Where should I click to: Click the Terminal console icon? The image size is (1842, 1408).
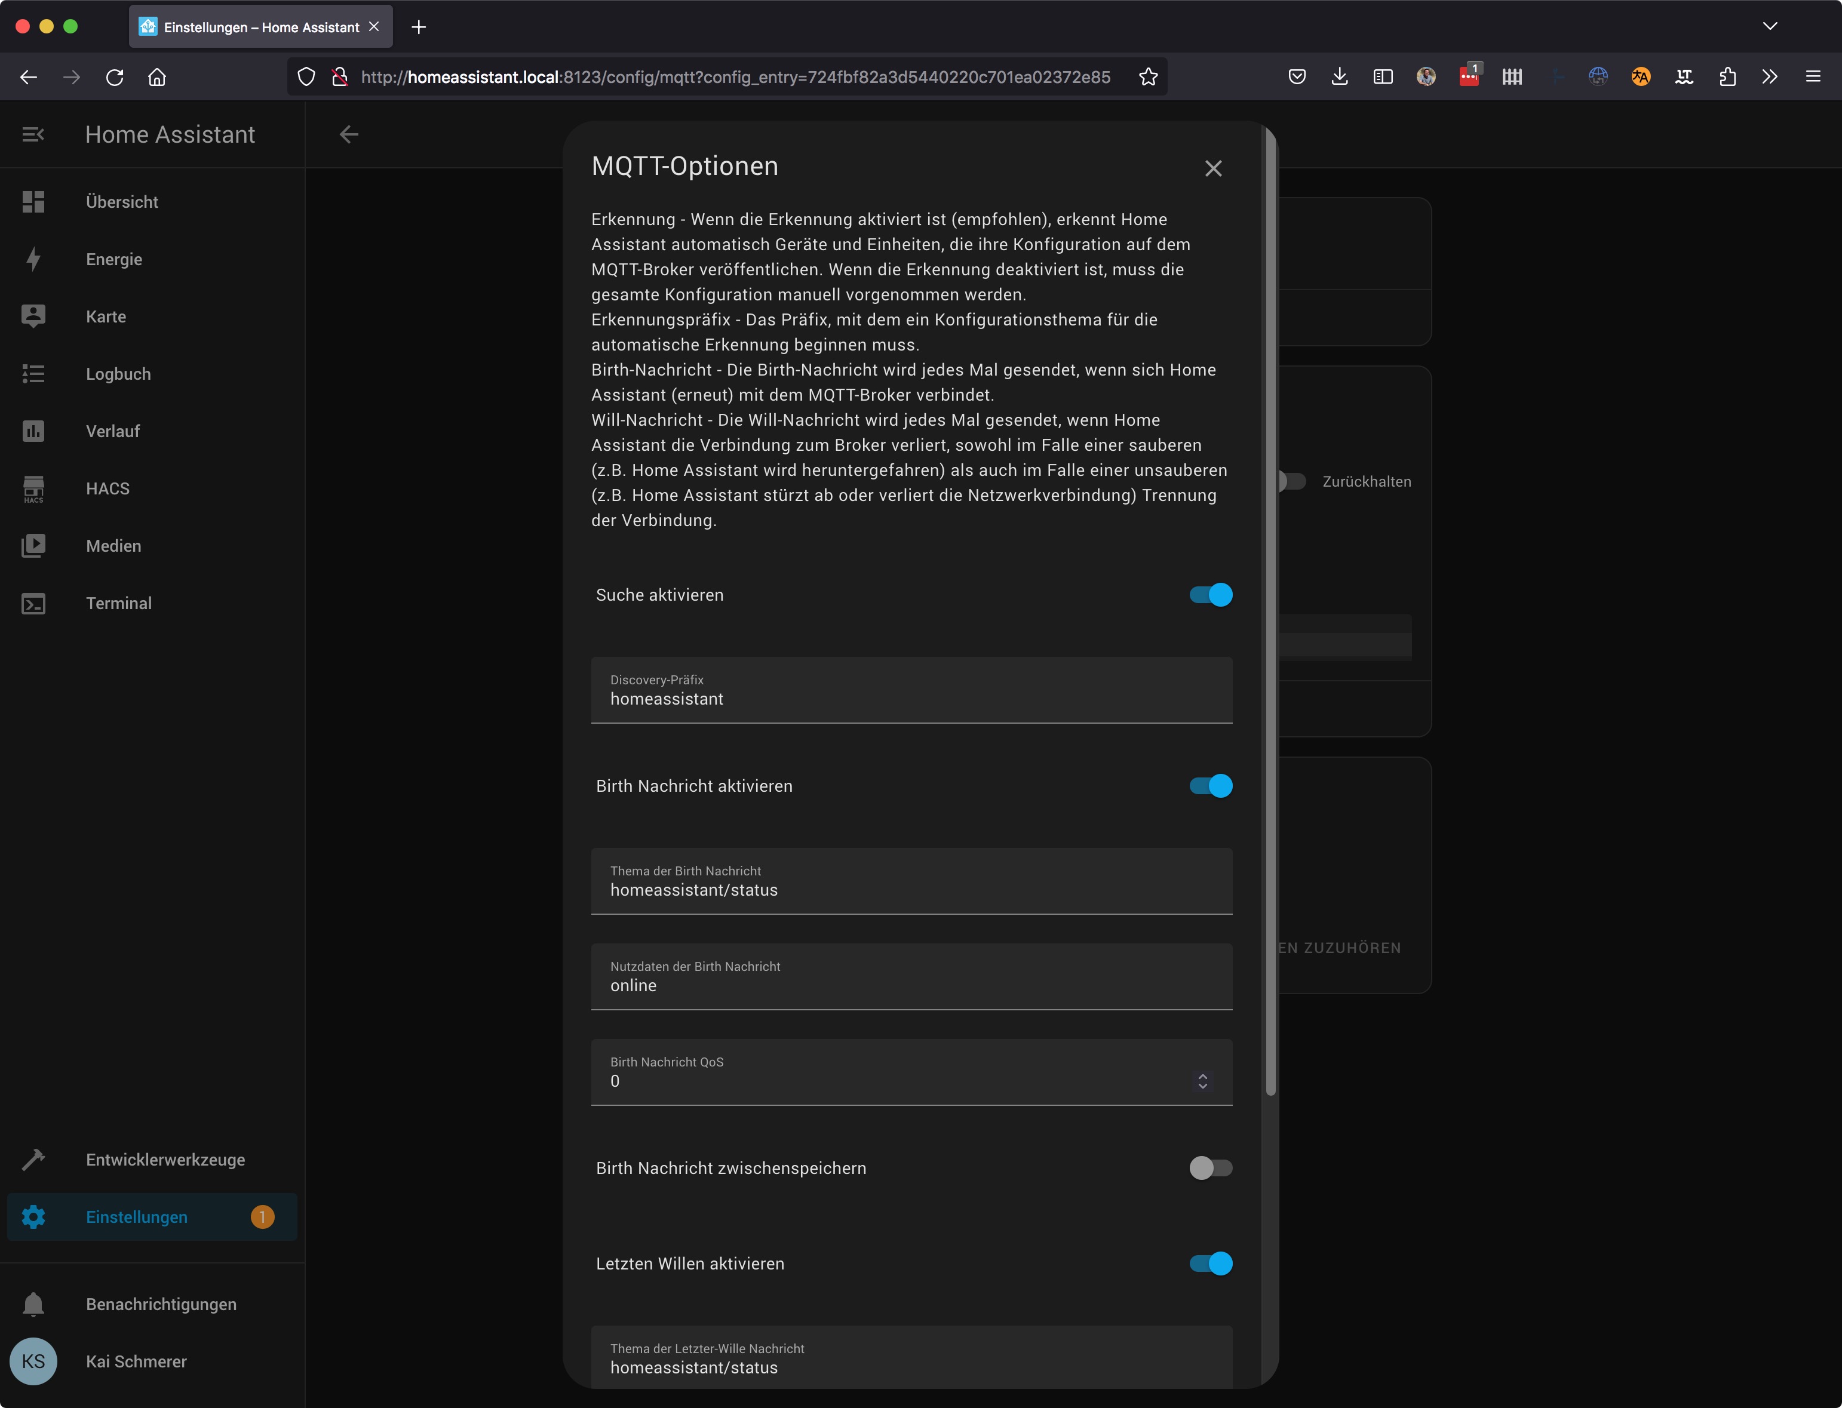tap(33, 604)
